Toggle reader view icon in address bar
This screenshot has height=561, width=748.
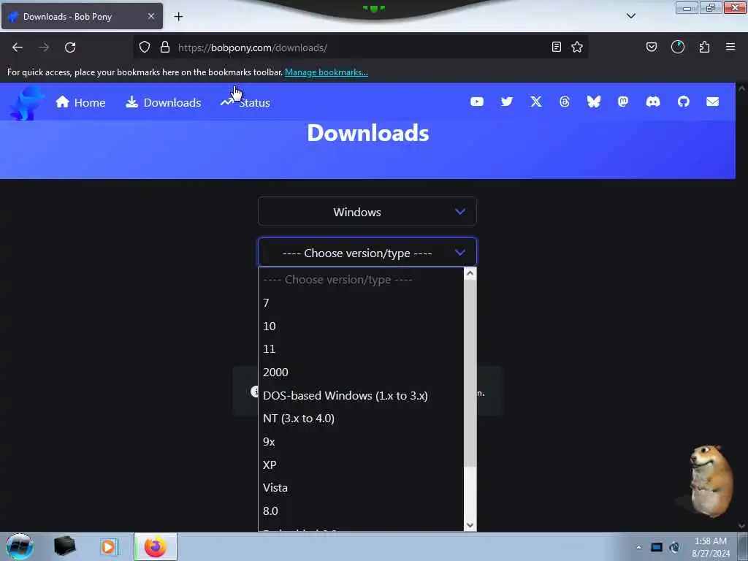coord(556,47)
